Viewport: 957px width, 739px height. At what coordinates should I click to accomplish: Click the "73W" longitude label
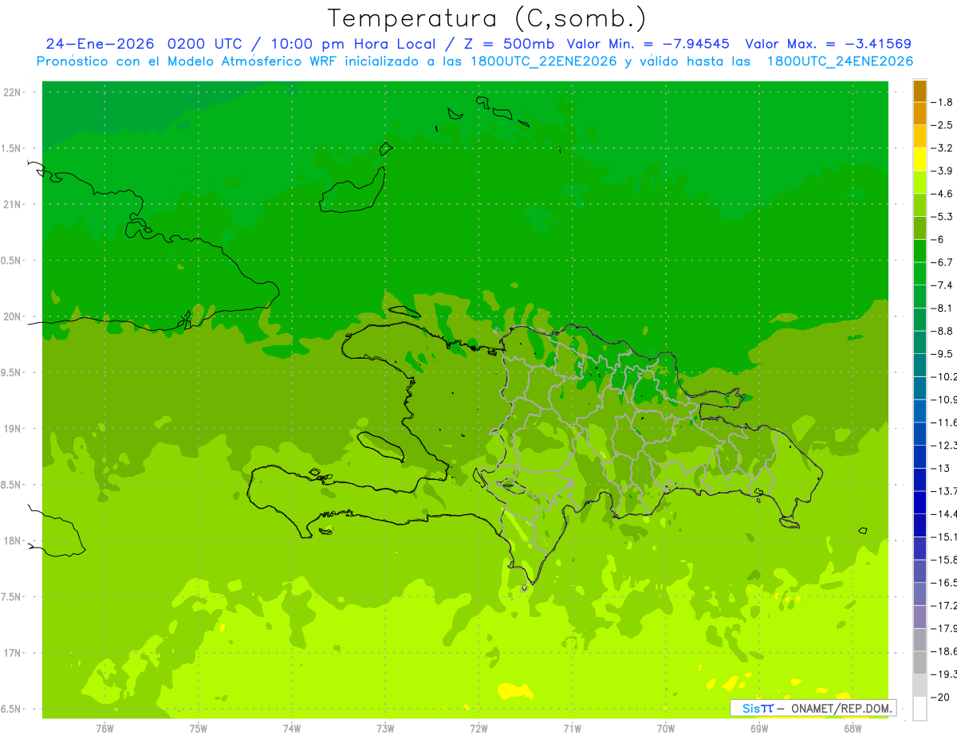[385, 729]
